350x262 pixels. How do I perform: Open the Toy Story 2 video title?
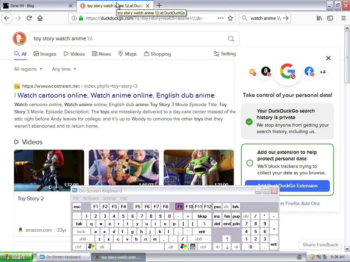click(x=30, y=199)
